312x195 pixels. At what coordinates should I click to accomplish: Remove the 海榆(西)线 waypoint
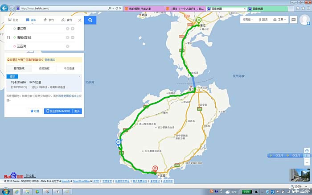[68, 37]
